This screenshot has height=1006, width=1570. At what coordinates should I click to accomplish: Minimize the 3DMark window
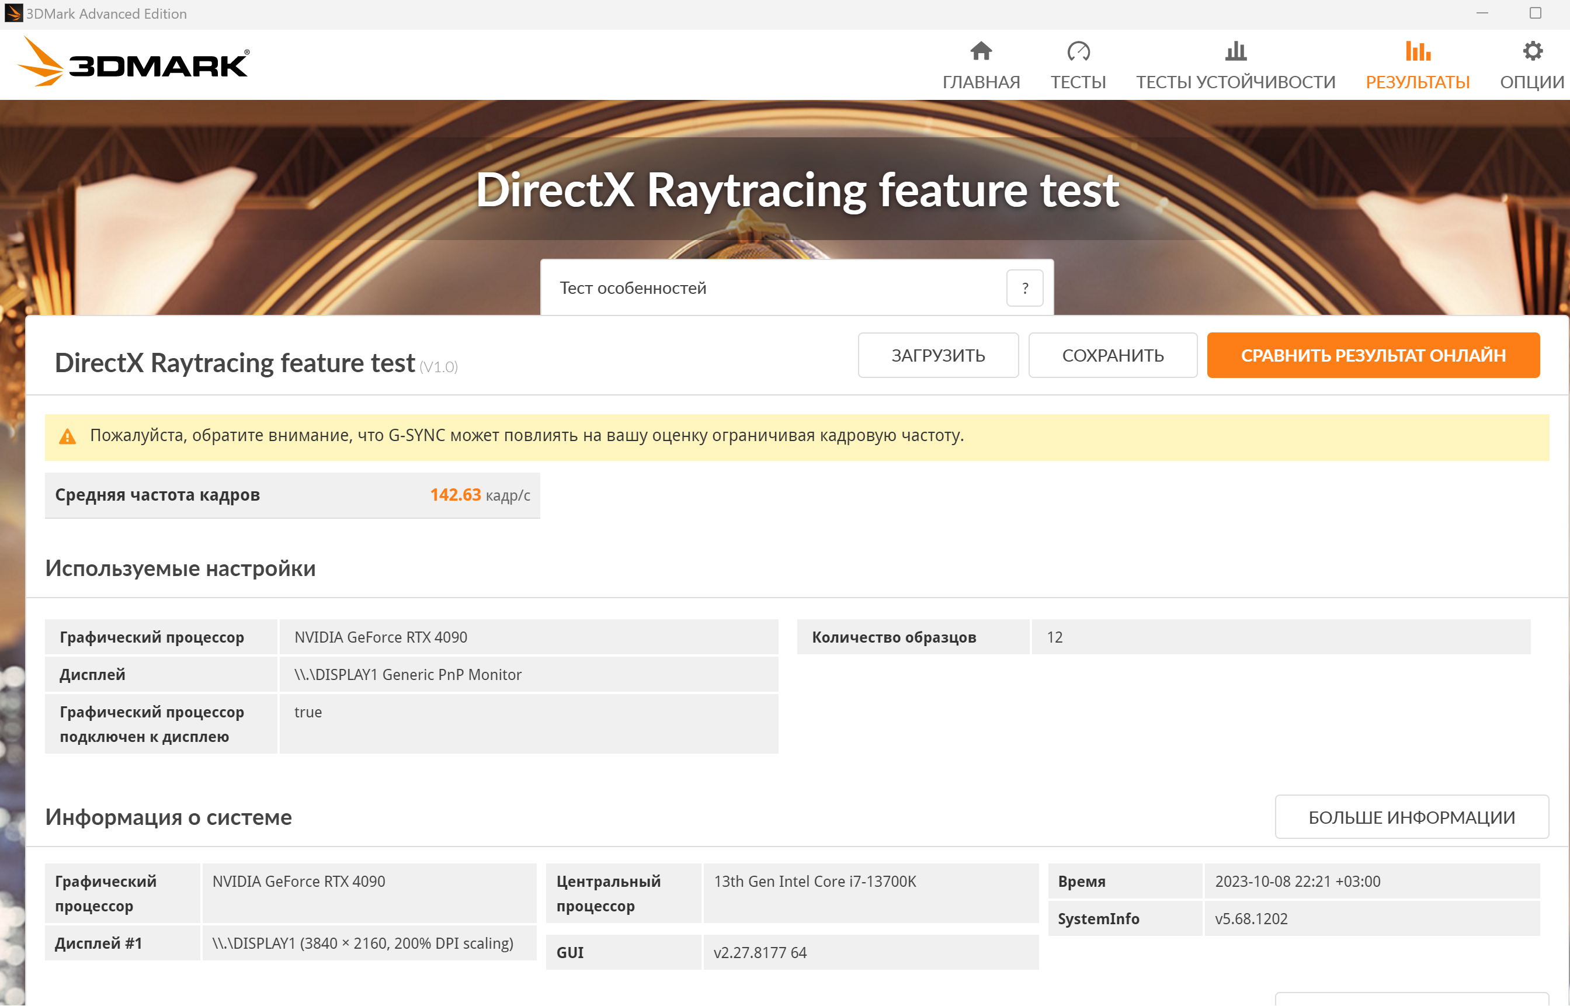pos(1482,13)
